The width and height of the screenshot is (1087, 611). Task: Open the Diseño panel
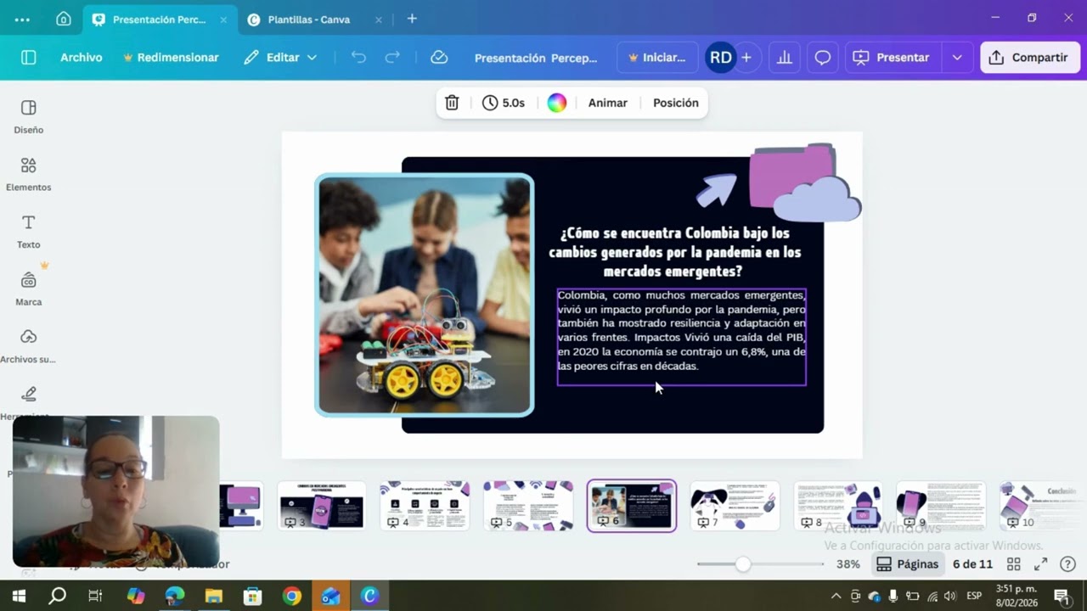(x=28, y=117)
